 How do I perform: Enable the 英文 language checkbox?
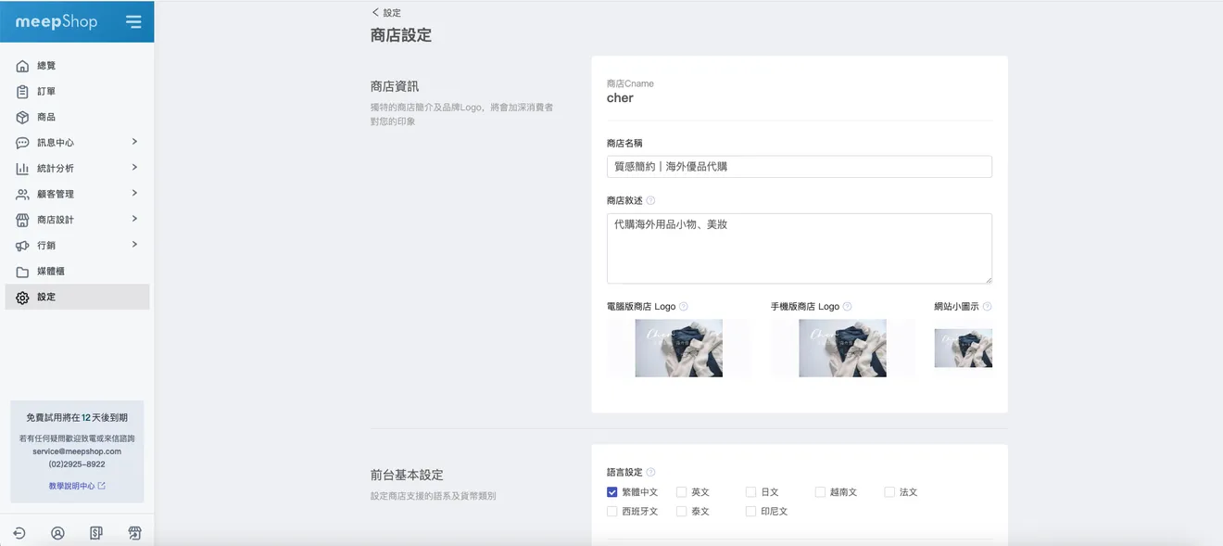click(x=682, y=492)
